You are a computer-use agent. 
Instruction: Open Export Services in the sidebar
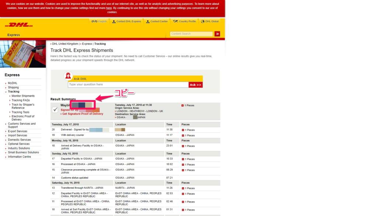pyautogui.click(x=17, y=131)
